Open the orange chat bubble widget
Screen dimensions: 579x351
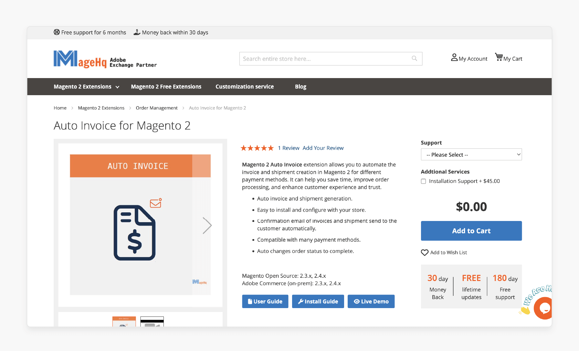click(x=543, y=308)
